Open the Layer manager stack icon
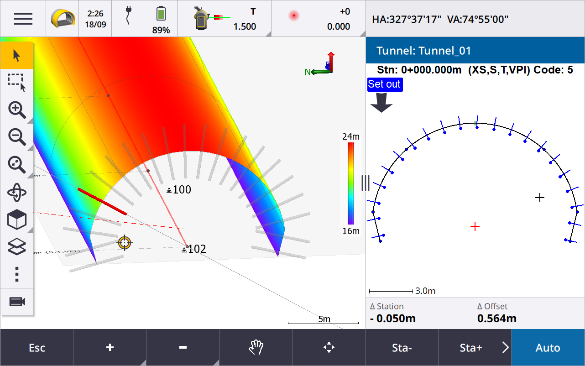The image size is (585, 366). (17, 247)
